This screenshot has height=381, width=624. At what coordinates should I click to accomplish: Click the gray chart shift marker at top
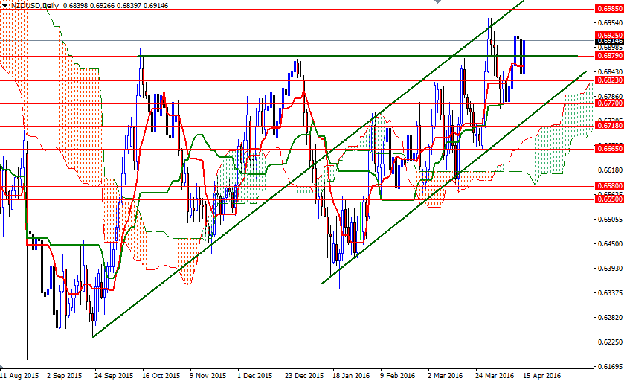pos(438,1)
